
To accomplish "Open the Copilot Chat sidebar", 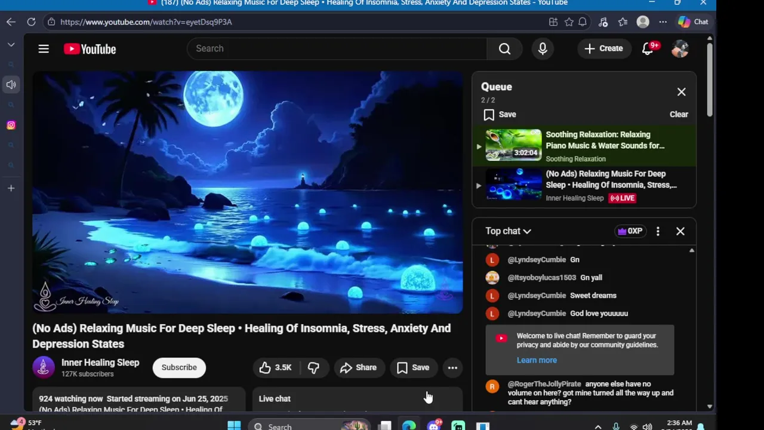I will click(x=693, y=21).
